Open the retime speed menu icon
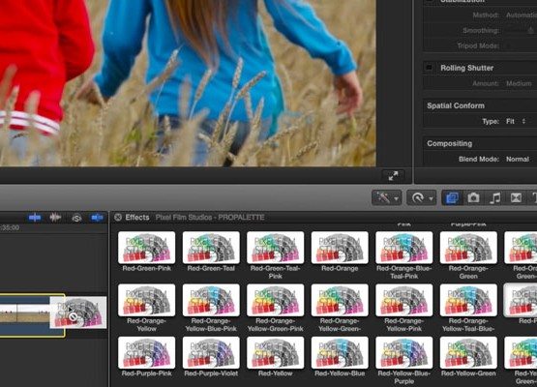537x387 pixels. (x=418, y=197)
